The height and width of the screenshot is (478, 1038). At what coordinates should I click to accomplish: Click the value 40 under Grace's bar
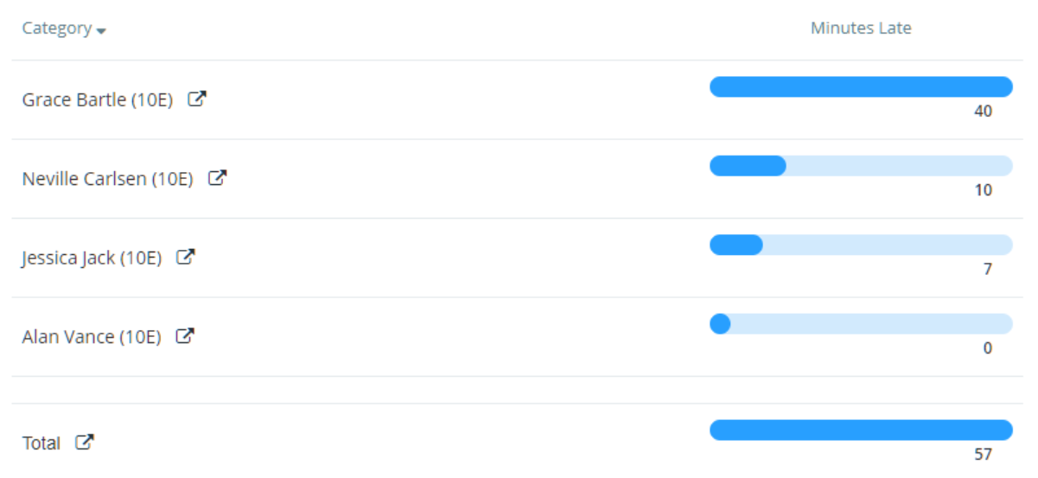click(x=983, y=111)
